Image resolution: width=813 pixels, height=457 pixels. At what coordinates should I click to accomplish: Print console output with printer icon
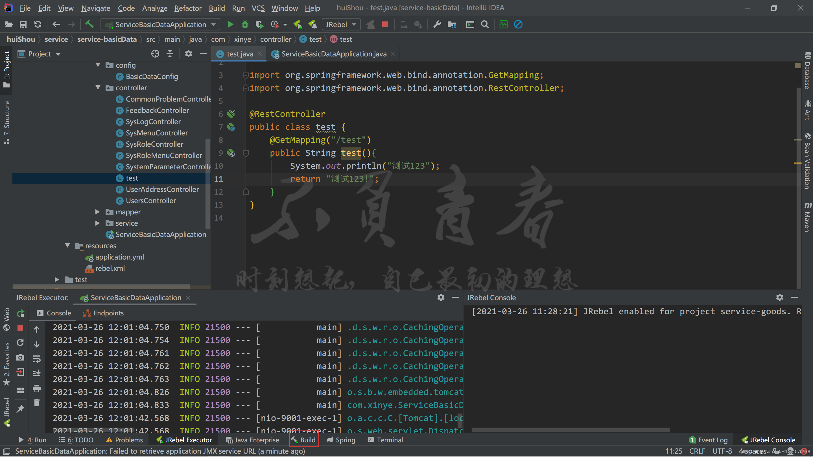[x=37, y=388]
